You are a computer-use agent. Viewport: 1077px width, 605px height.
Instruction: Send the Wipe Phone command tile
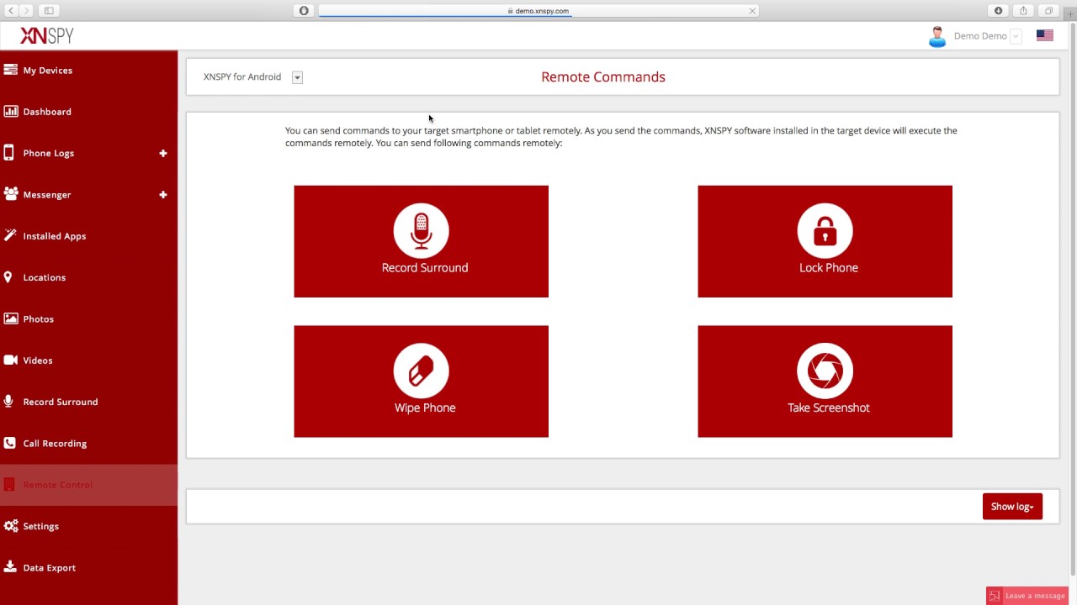coord(421,381)
